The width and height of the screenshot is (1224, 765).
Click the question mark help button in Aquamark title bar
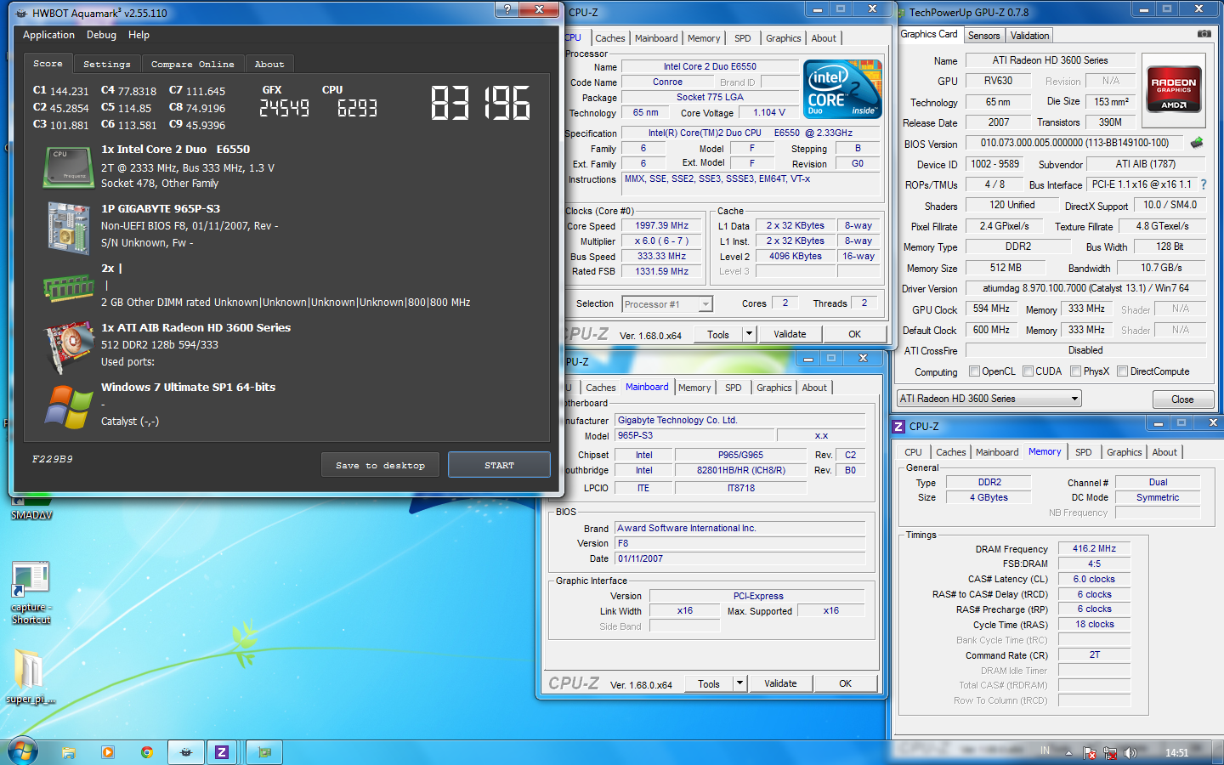[507, 9]
